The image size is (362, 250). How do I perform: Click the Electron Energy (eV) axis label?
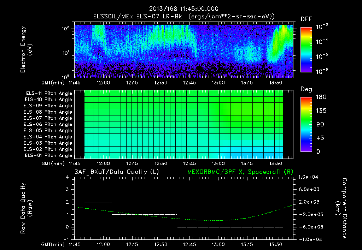click(26, 49)
